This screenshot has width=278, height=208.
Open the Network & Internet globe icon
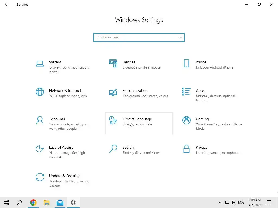coord(40,92)
